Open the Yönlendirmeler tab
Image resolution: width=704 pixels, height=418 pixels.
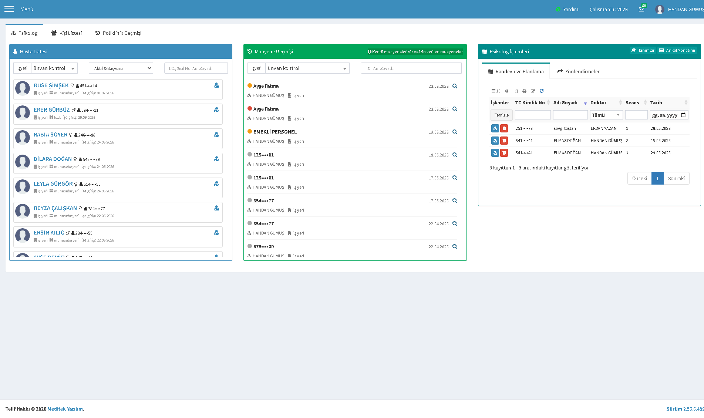(x=579, y=71)
